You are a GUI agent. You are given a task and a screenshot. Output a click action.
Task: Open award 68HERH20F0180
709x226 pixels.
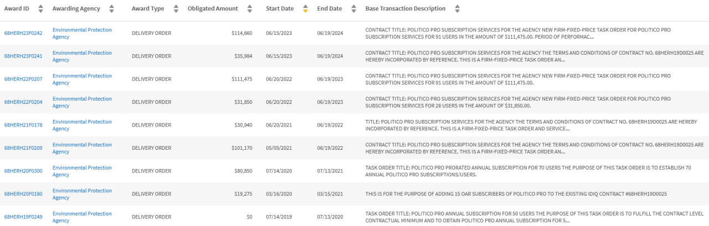(23, 194)
